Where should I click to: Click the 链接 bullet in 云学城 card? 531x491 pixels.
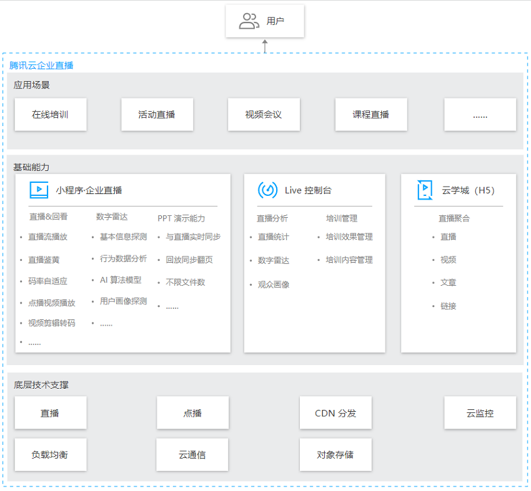[449, 306]
